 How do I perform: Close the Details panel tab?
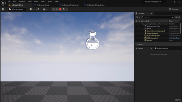[152, 48]
